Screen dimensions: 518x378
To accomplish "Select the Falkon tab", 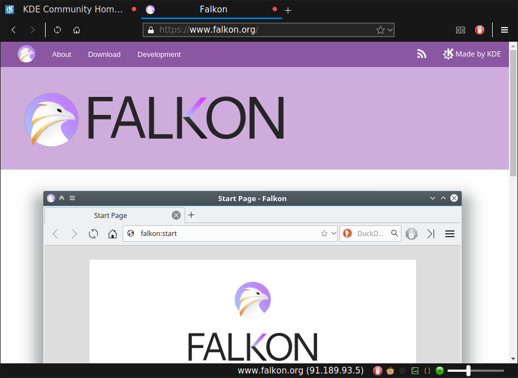I will [x=212, y=9].
